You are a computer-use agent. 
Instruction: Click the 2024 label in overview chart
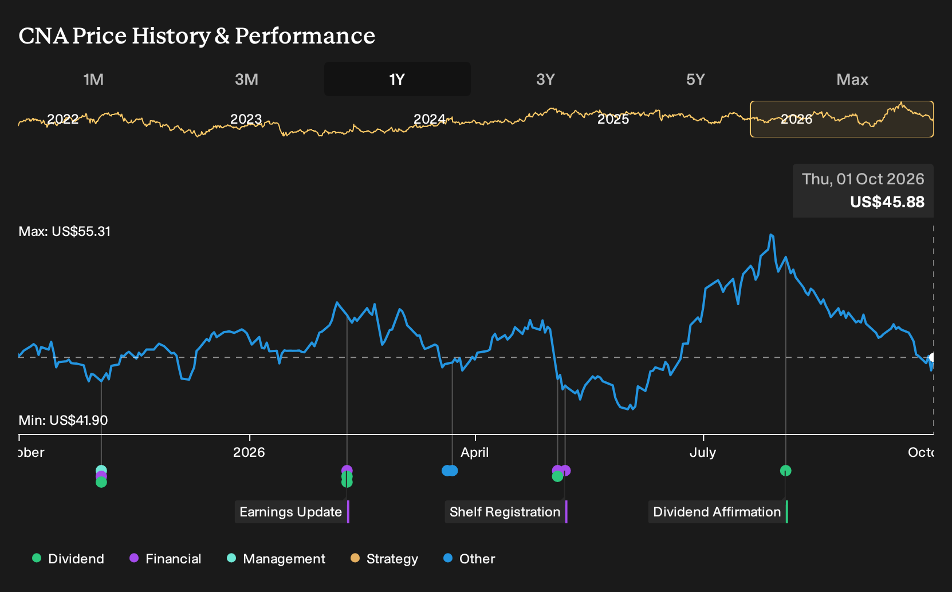[x=429, y=119]
